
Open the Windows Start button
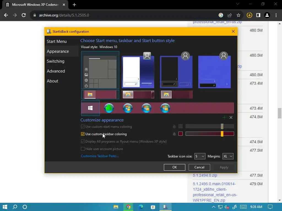5,207
